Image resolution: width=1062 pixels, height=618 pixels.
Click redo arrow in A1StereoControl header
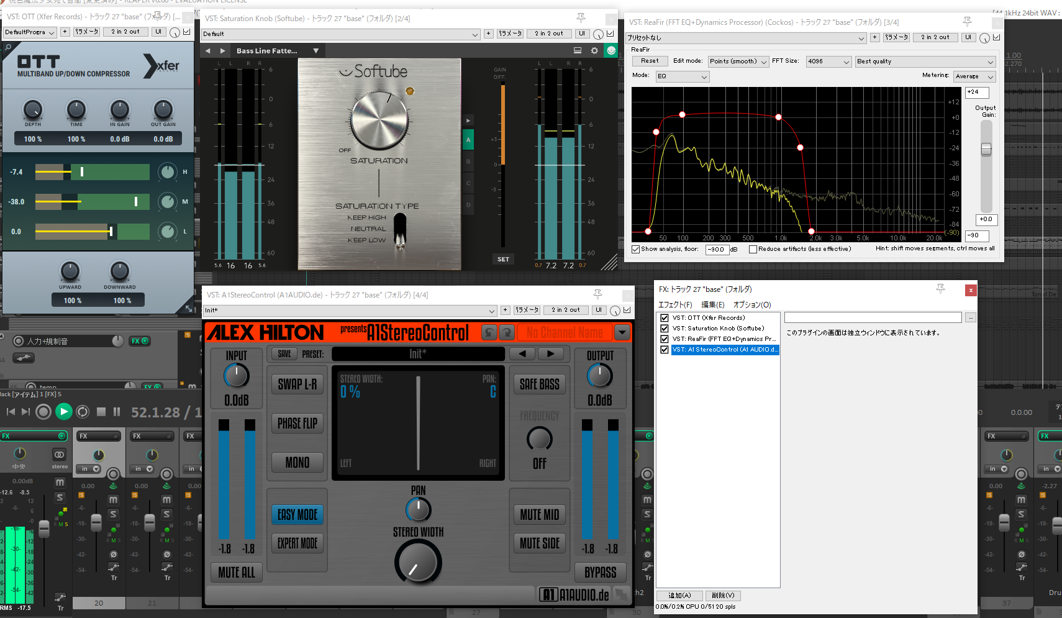pyautogui.click(x=507, y=332)
